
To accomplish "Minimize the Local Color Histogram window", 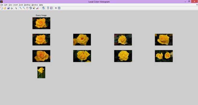I will [x=185, y=2].
